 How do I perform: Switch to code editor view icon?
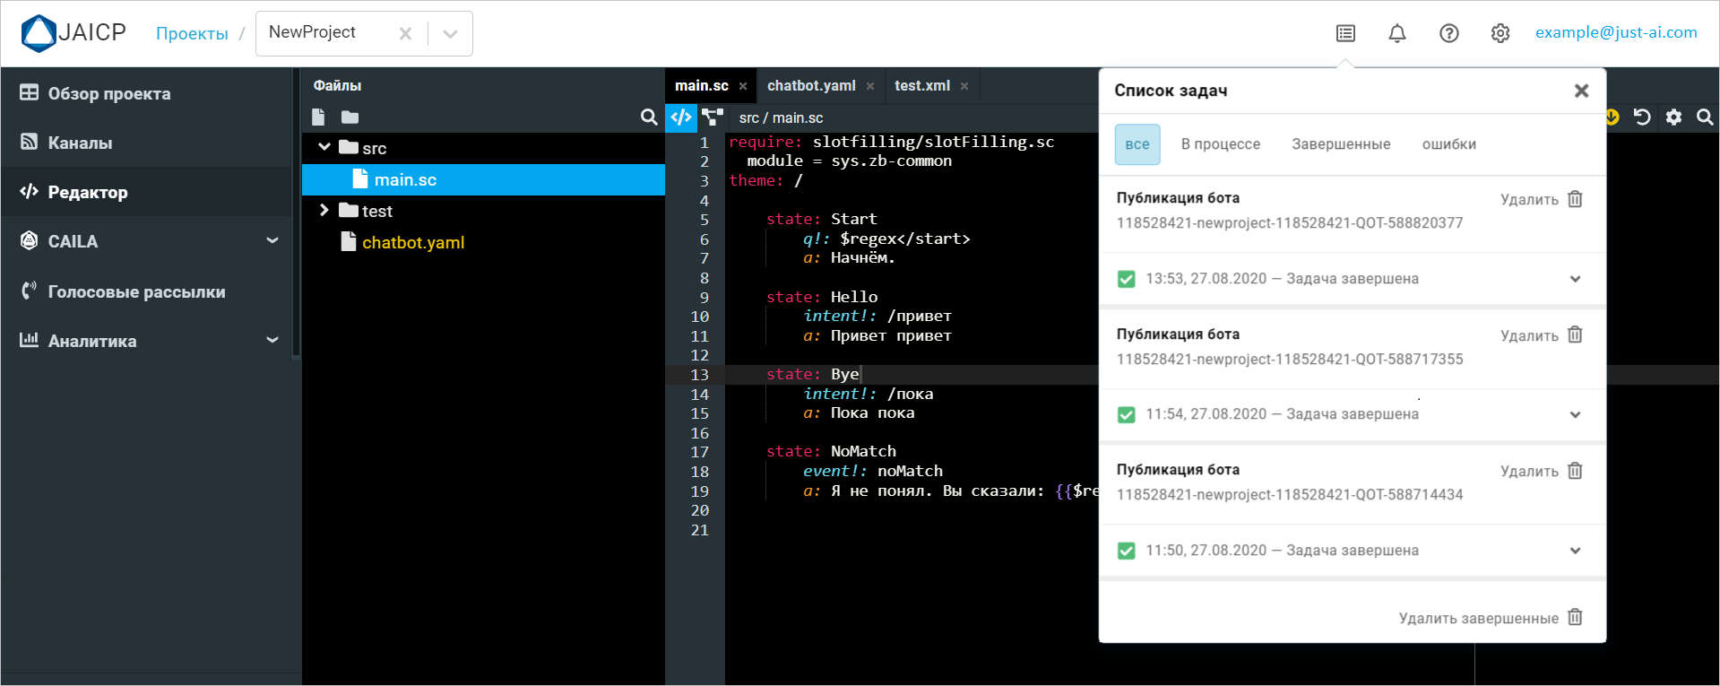pyautogui.click(x=681, y=117)
